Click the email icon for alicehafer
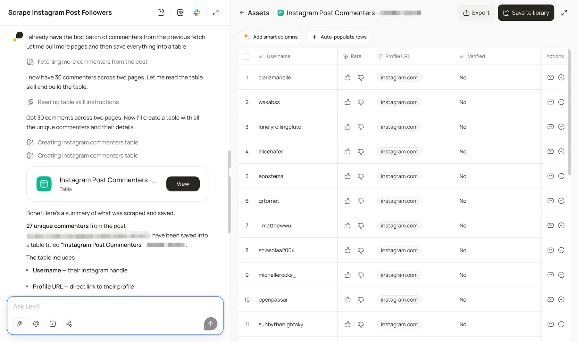This screenshot has width=577, height=342. click(x=550, y=151)
